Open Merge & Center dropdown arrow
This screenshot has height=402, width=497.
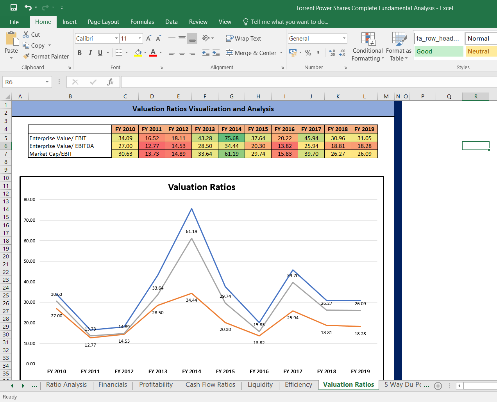(x=281, y=53)
